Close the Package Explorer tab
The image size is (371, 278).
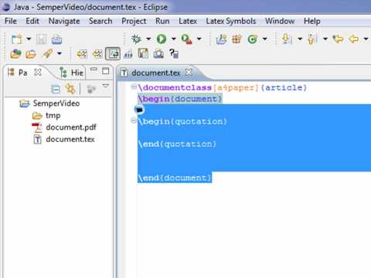[x=38, y=73]
